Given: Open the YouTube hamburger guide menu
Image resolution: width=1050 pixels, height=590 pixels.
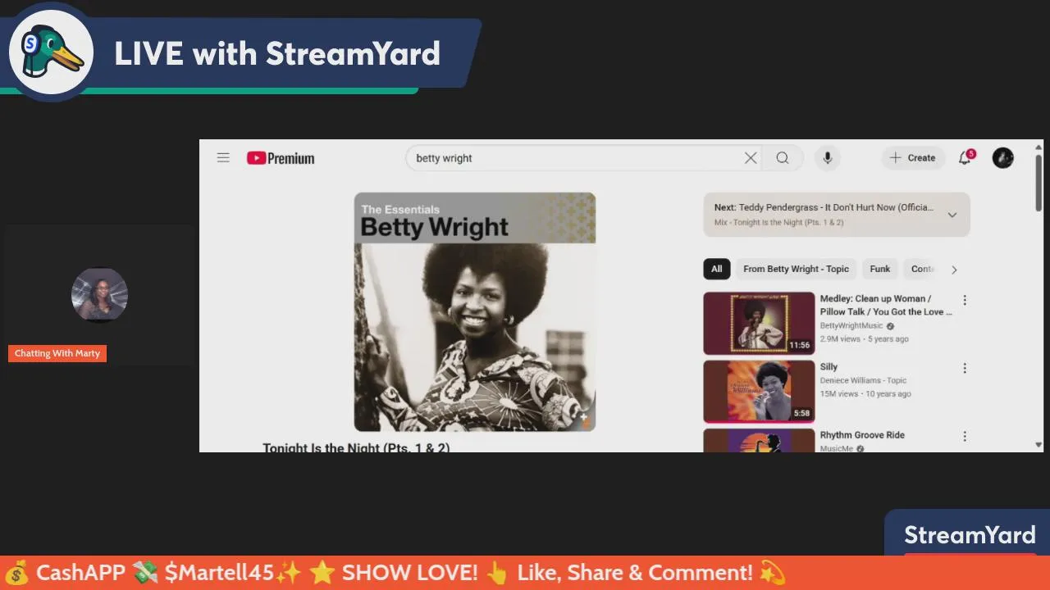Looking at the screenshot, I should (x=223, y=158).
